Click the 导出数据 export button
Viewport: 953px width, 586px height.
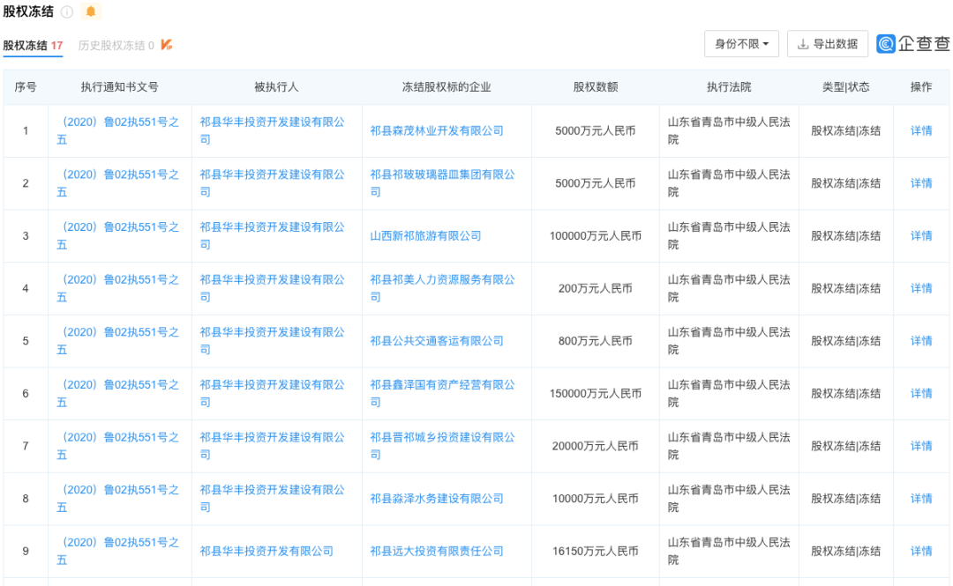tap(827, 44)
